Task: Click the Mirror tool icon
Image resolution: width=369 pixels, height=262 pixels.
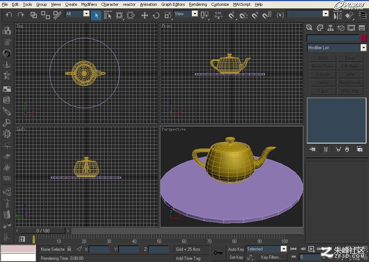Action: pos(337,15)
